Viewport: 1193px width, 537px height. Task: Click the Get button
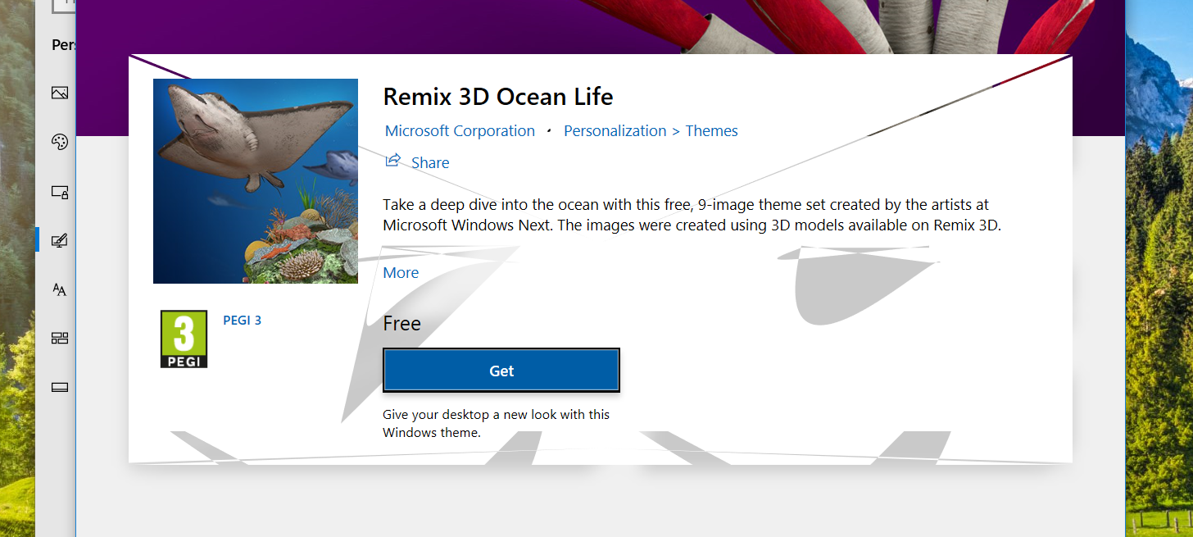pos(501,371)
